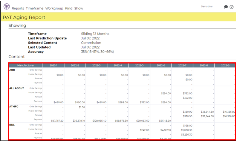
Task: Click the Demo User account label
Action: (x=207, y=6)
